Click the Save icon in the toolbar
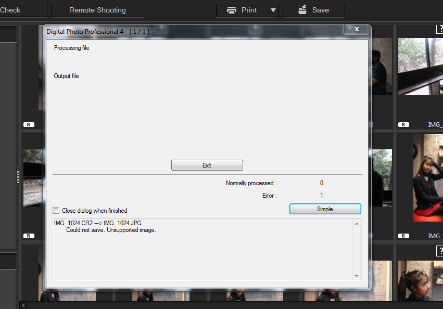This screenshot has width=443, height=309. click(302, 10)
